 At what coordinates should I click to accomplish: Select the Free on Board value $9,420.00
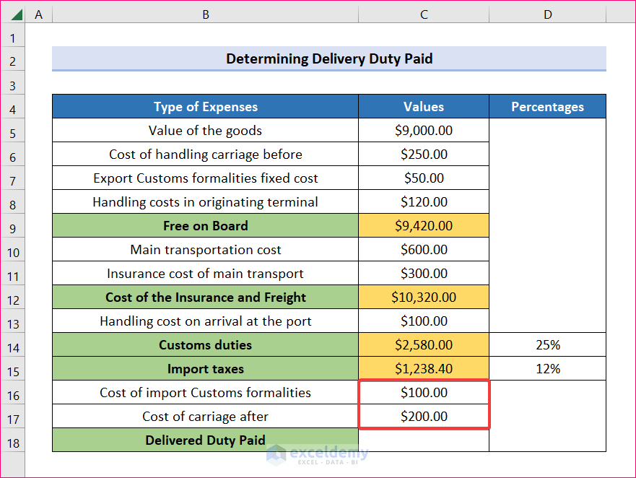coord(424,226)
